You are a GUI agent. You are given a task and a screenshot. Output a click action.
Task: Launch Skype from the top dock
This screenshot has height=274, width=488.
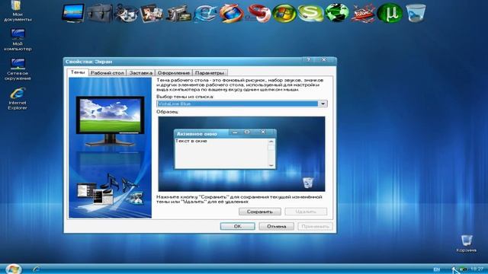[x=310, y=13]
